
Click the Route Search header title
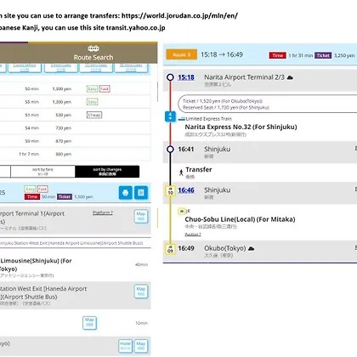point(93,57)
